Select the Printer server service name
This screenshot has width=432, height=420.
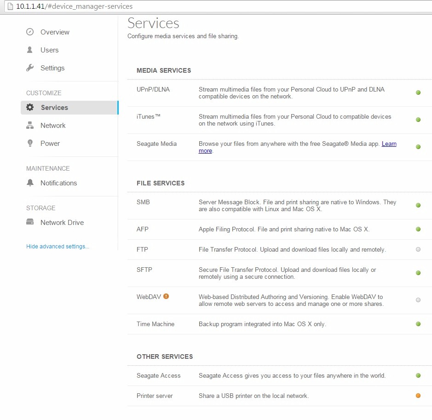(x=155, y=396)
